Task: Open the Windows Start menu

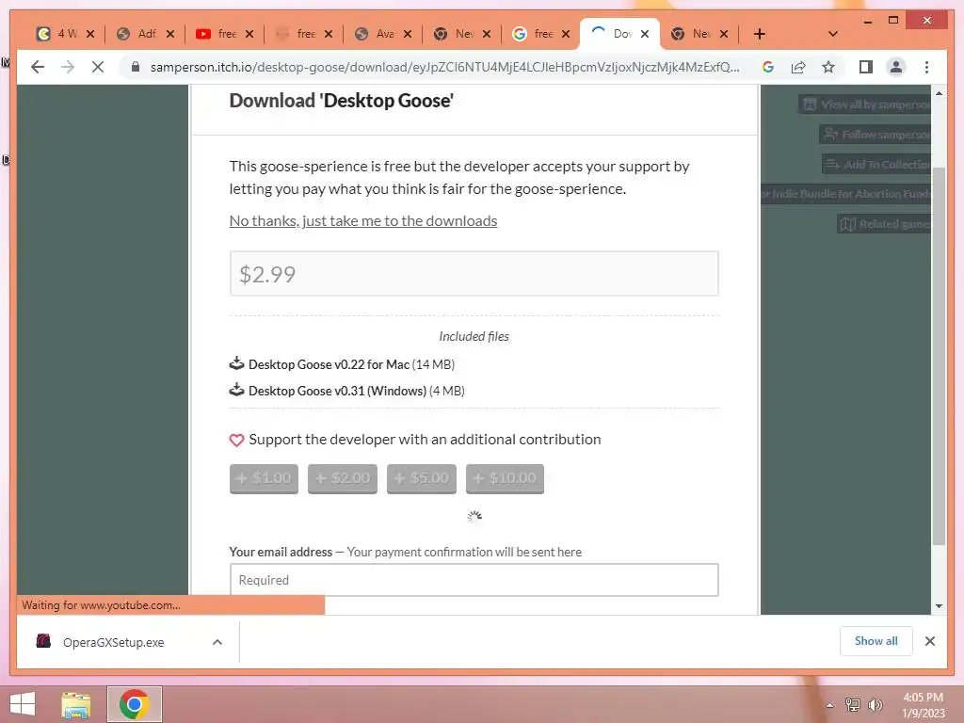Action: pos(23,704)
